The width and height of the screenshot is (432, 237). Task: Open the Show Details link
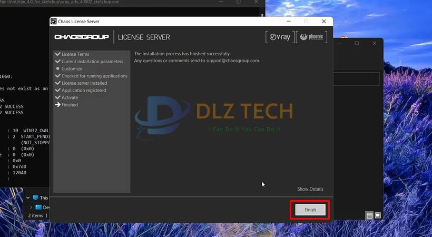coord(310,189)
